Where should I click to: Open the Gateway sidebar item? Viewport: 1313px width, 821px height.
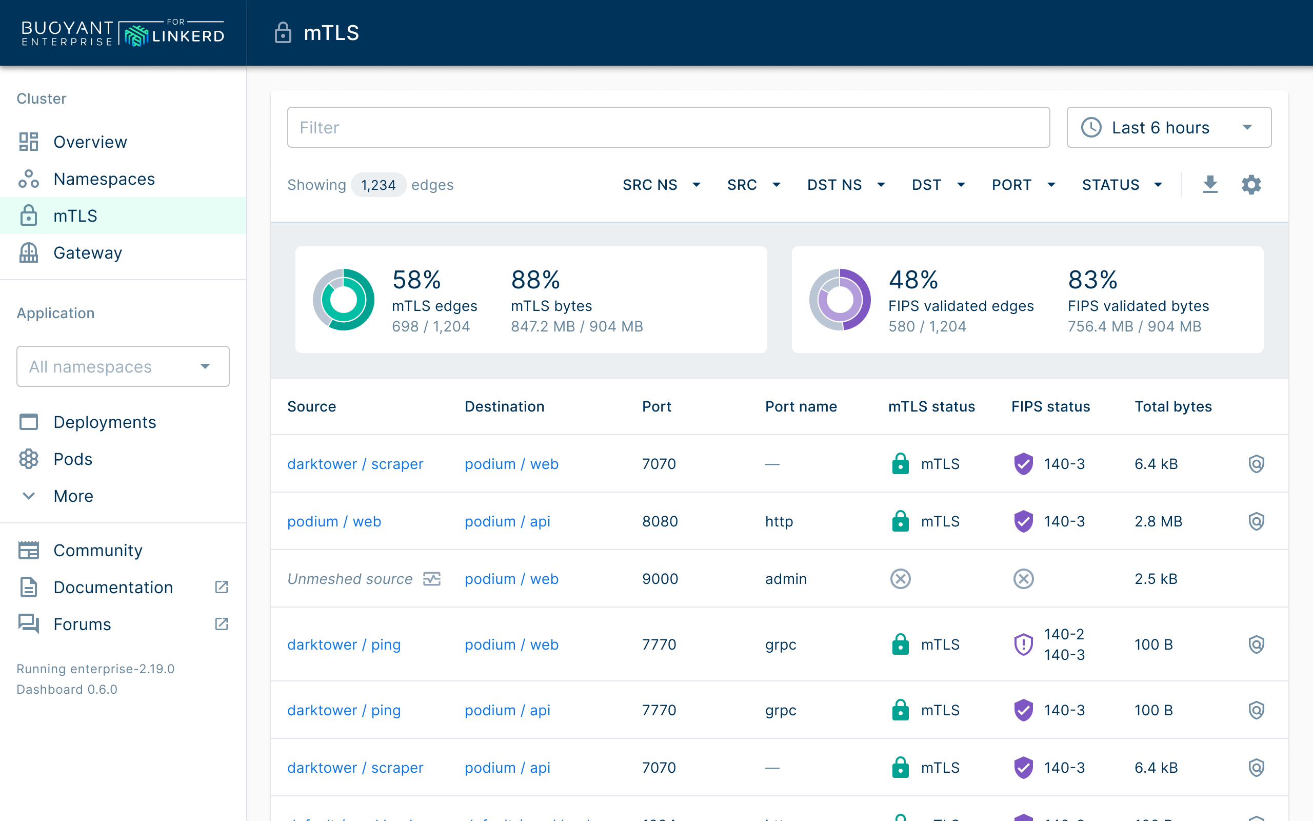[x=87, y=252]
